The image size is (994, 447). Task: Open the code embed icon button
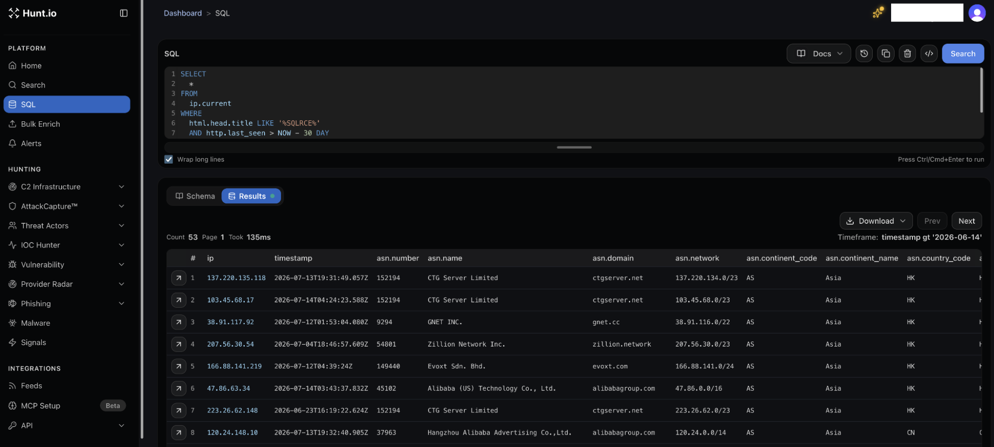point(929,54)
